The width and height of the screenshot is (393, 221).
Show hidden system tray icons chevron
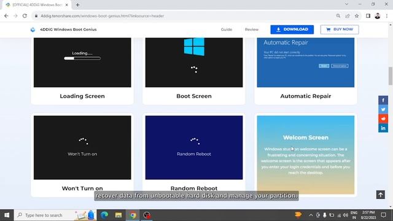coord(311,215)
